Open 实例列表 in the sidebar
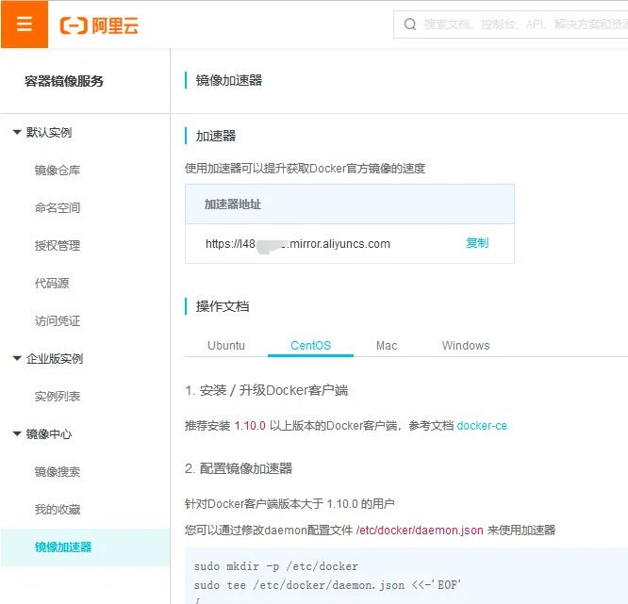 [58, 397]
